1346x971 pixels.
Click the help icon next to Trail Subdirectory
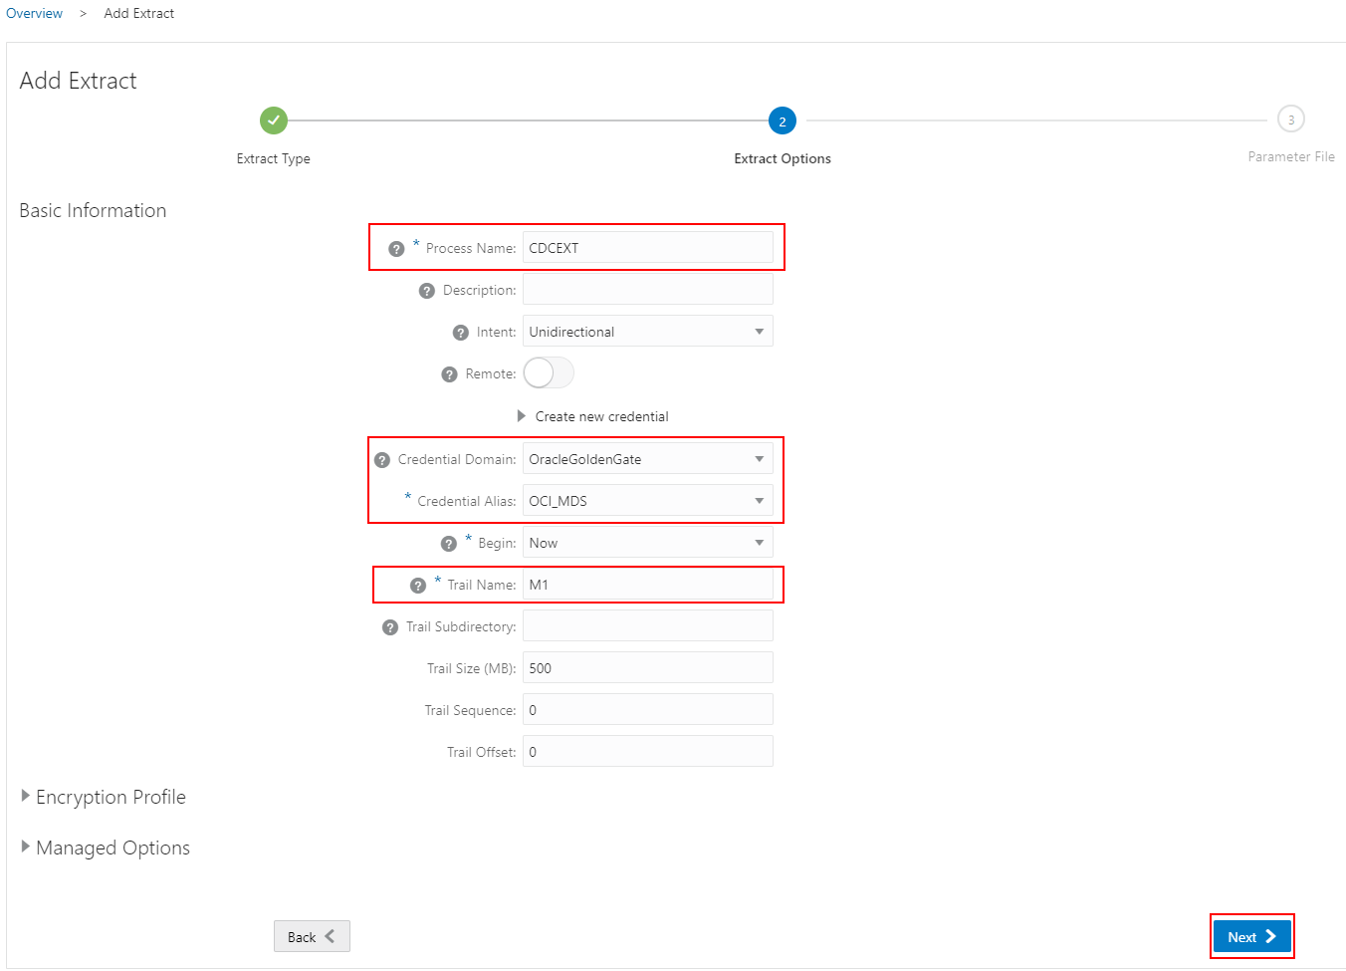coord(390,627)
